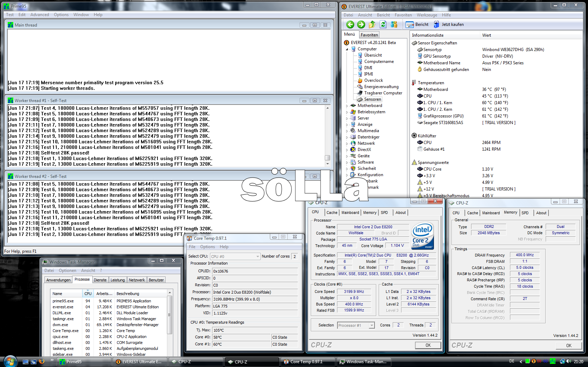Viewport: 588px width, 367px height.
Task: Open the Werkzeuge menu in EVEREST
Action: pyautogui.click(x=427, y=15)
